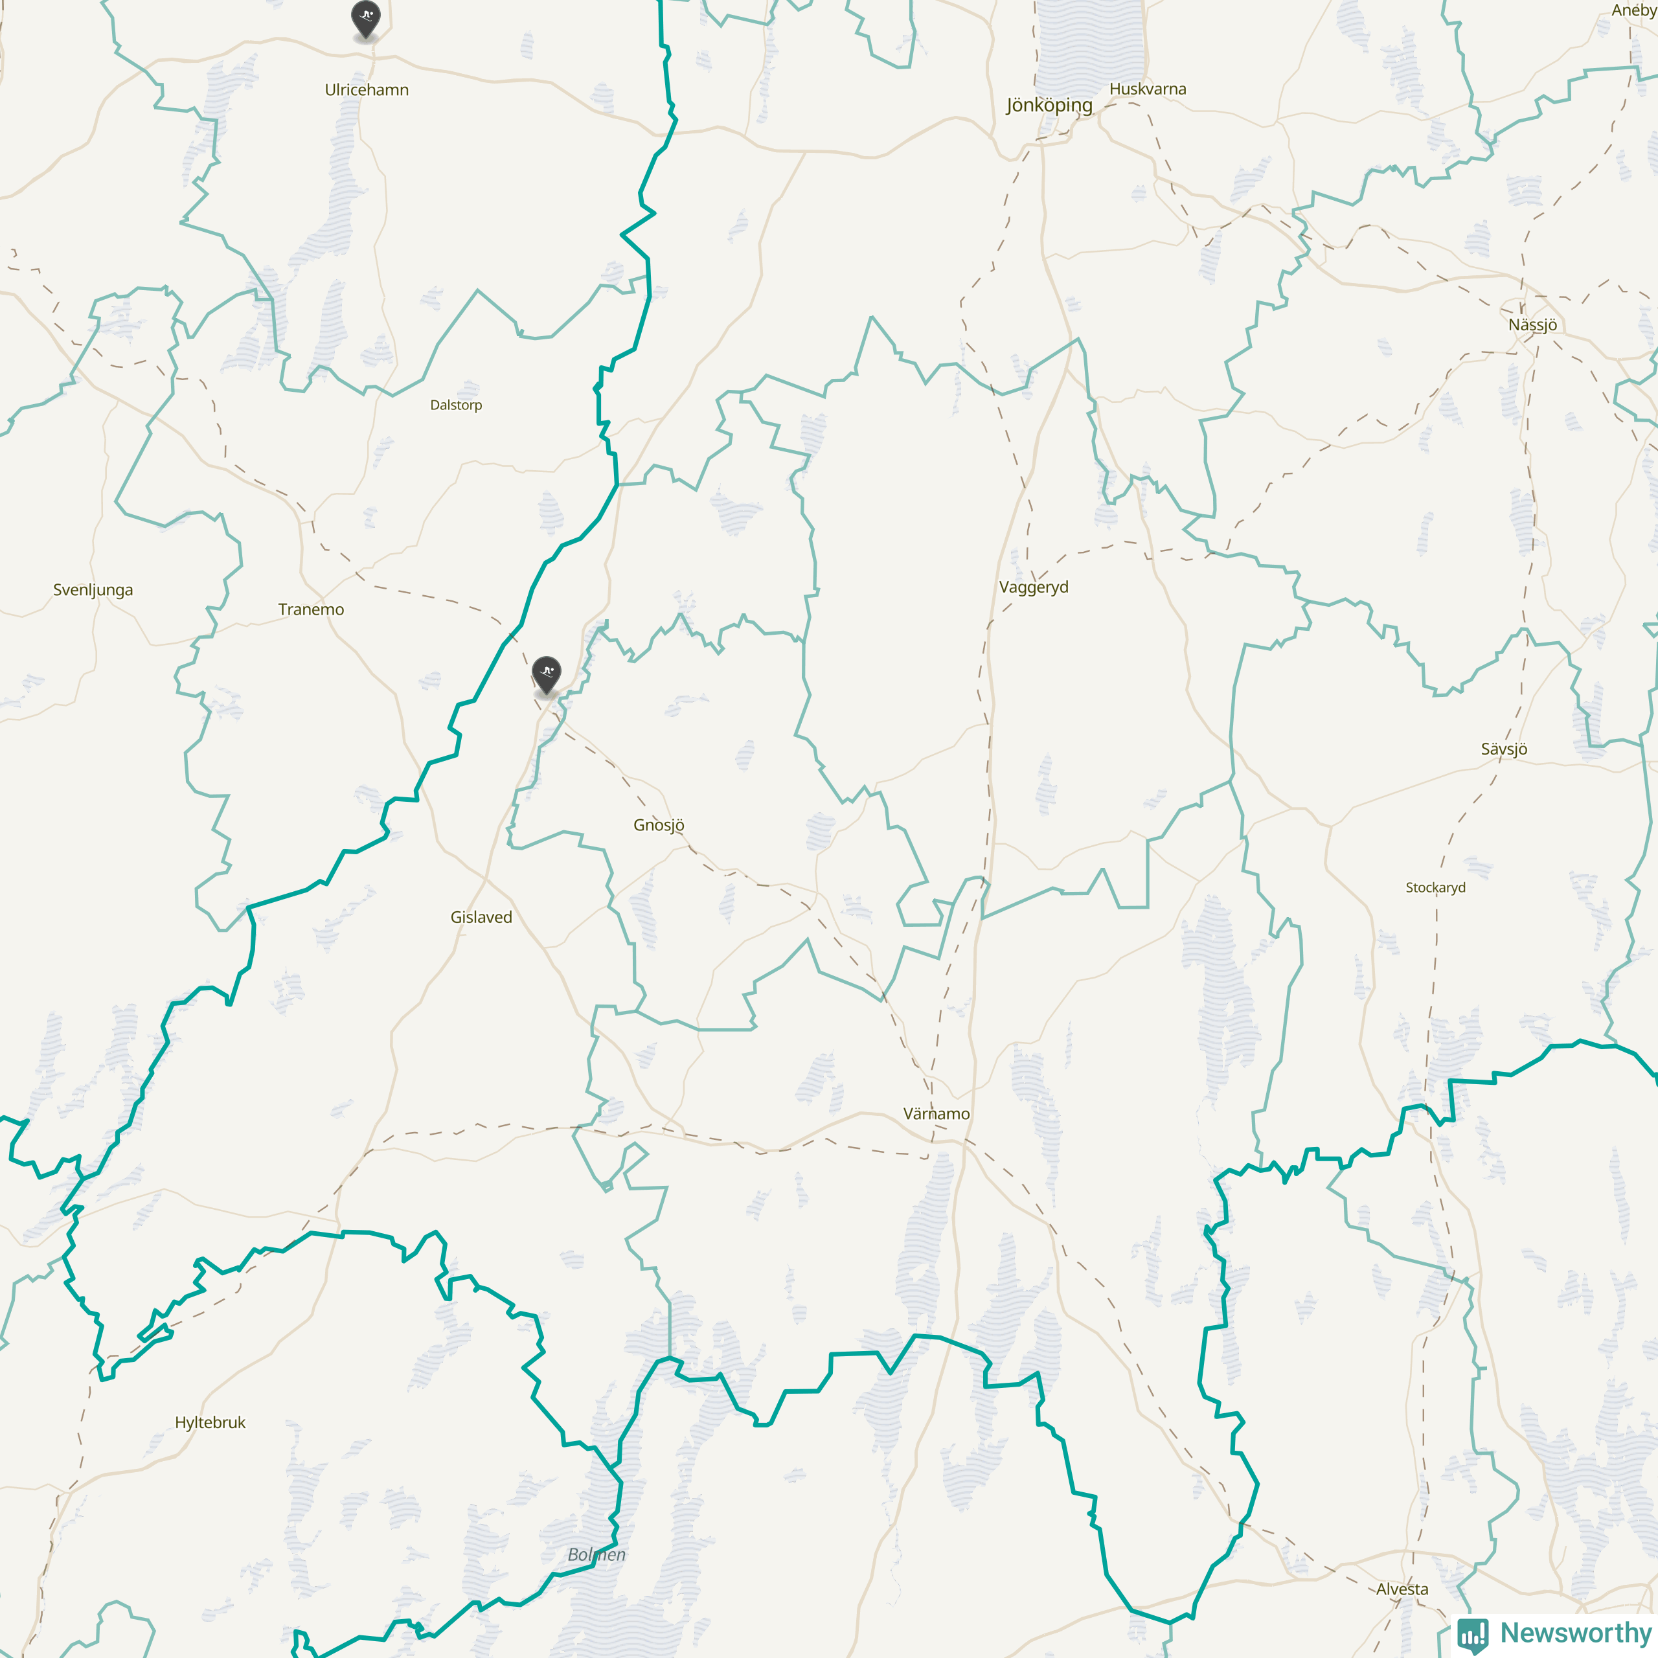Select the Dalstorp village label
Viewport: 1658px width, 1658px height.
(456, 405)
